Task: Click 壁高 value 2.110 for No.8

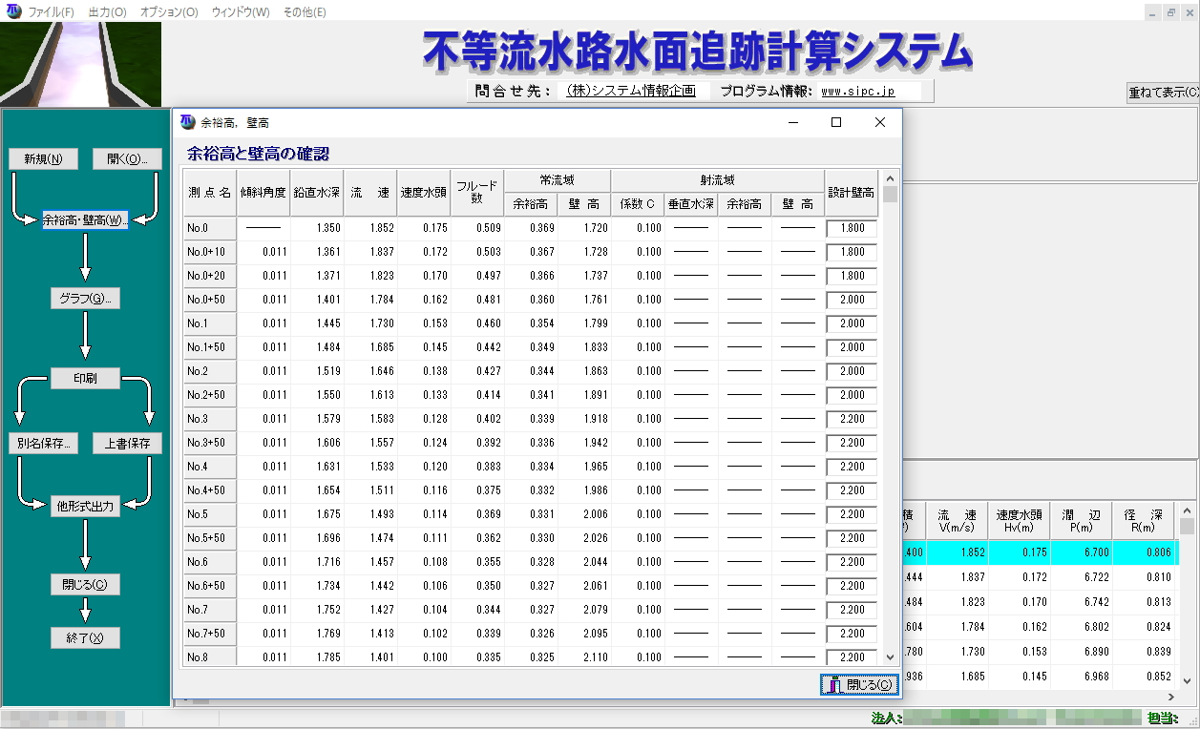Action: (x=594, y=657)
